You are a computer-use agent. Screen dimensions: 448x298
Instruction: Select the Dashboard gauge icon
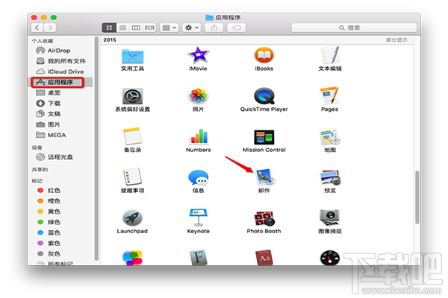(x=330, y=258)
